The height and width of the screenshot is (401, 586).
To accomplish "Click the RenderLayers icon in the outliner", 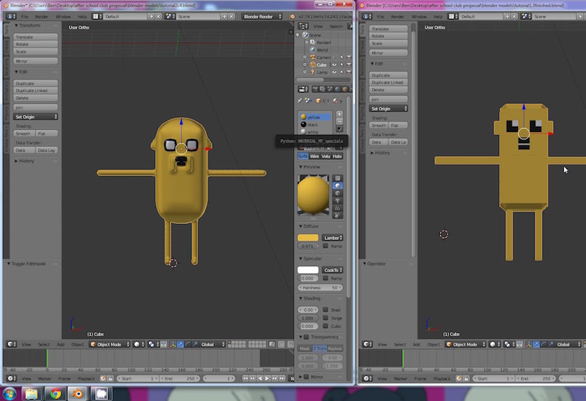I will (313, 42).
